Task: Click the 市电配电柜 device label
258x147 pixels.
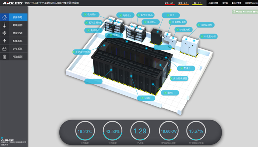Action: point(208,36)
